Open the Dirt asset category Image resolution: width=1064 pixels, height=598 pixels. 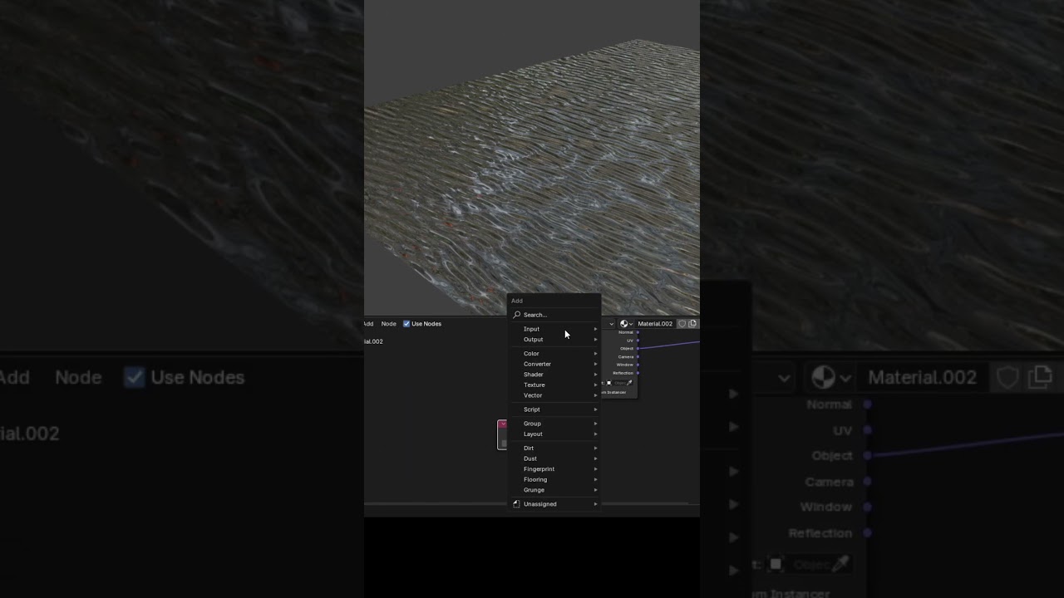pyautogui.click(x=554, y=448)
